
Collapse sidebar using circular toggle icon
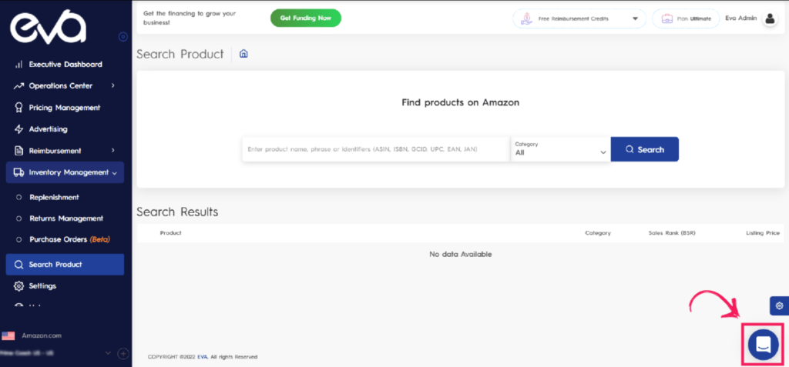click(x=123, y=37)
